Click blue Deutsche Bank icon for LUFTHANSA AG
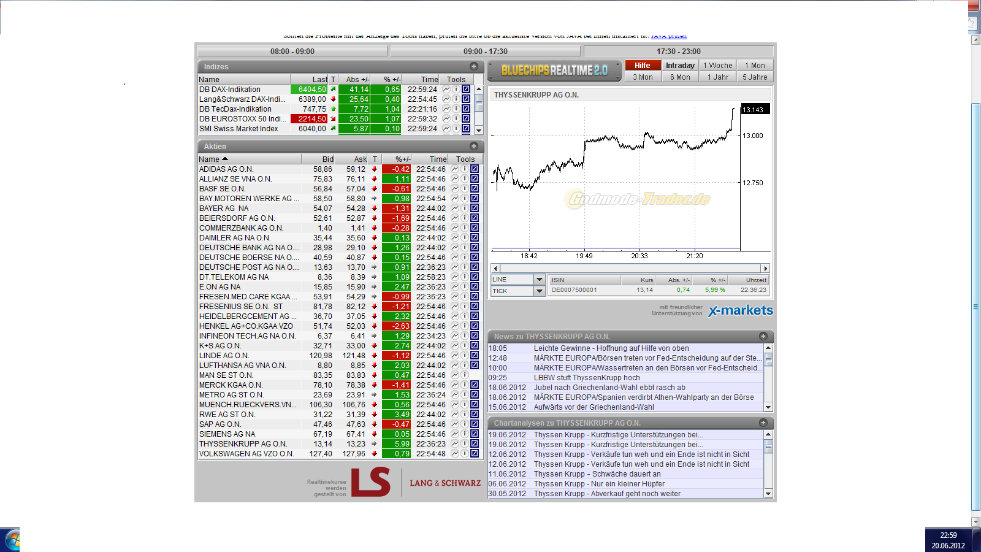 [475, 366]
